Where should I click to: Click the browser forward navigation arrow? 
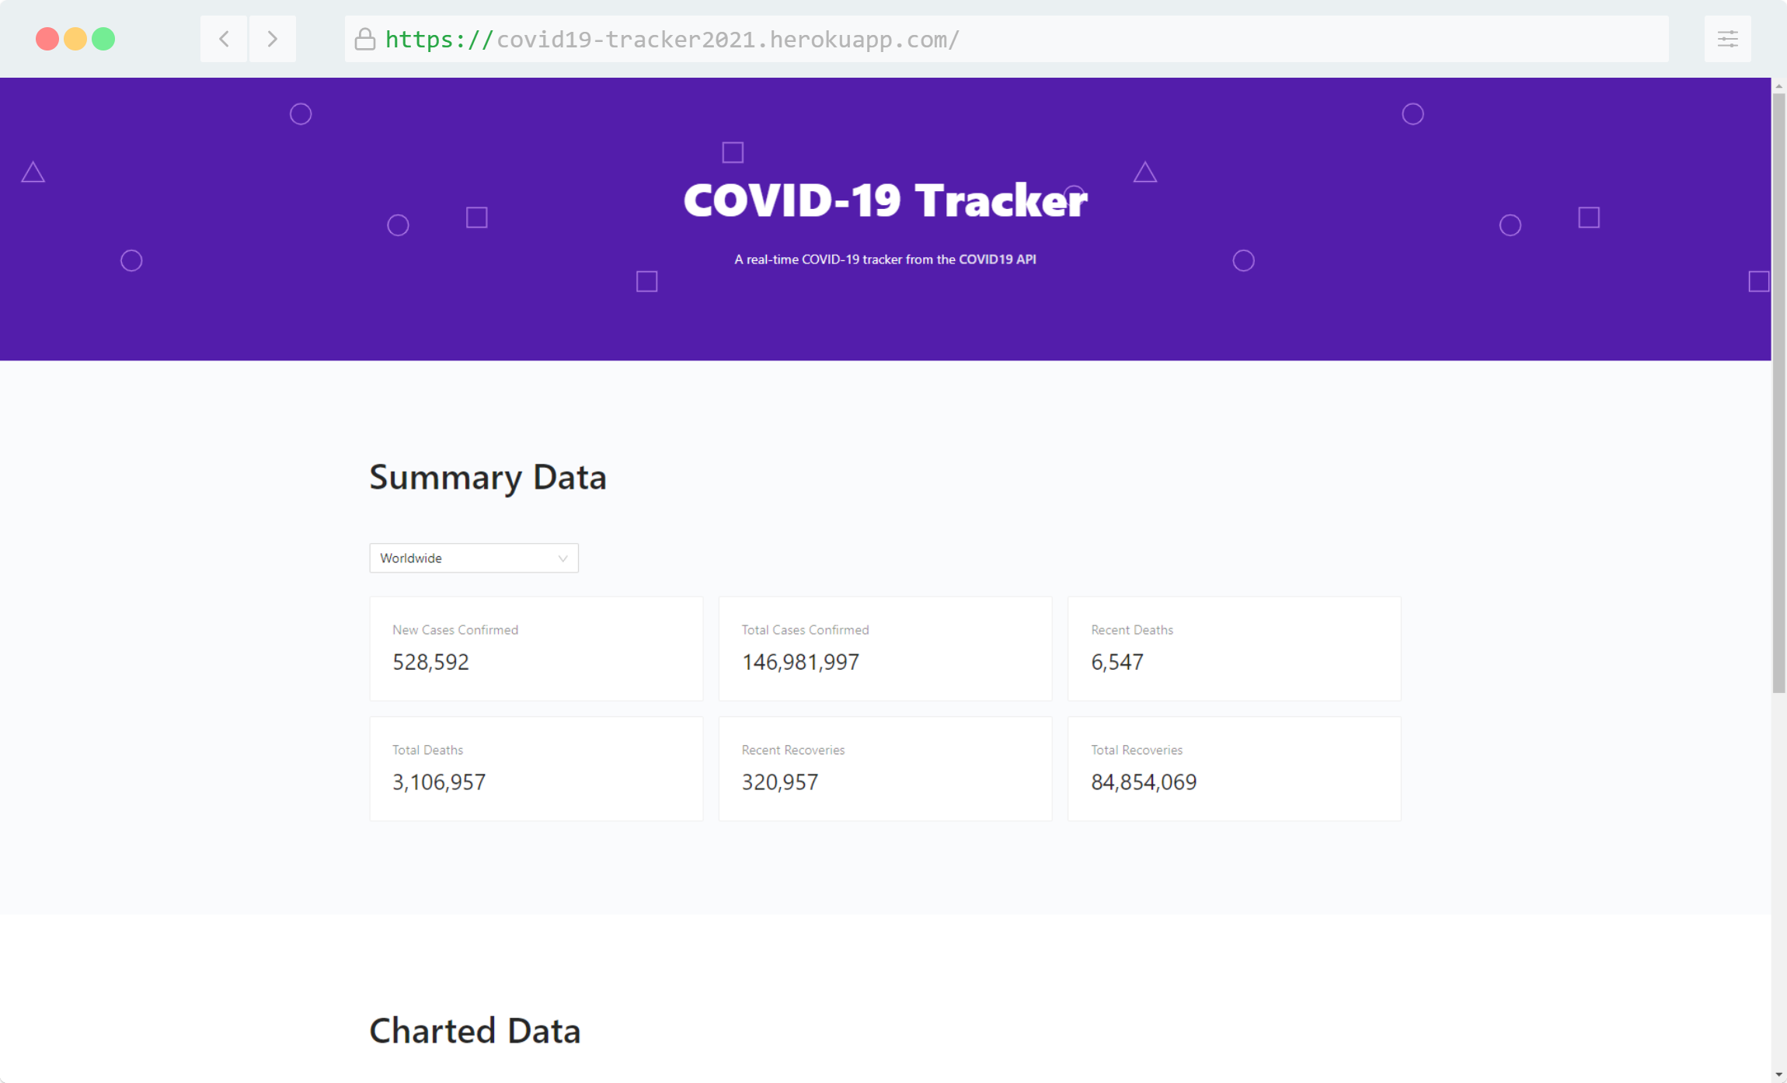click(273, 39)
